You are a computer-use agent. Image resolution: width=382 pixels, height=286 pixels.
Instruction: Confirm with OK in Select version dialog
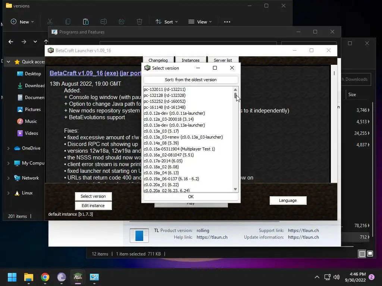(191, 197)
